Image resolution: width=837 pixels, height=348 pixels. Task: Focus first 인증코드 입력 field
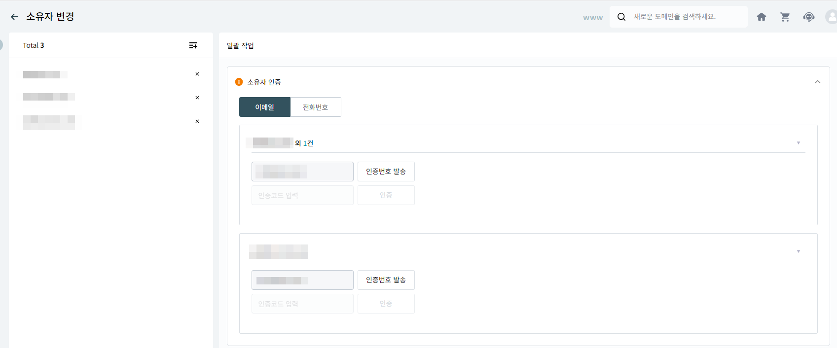pyautogui.click(x=302, y=195)
